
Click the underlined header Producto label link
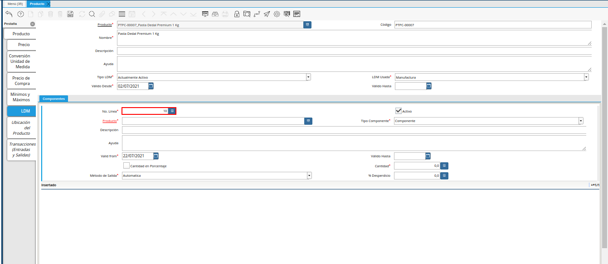(105, 24)
